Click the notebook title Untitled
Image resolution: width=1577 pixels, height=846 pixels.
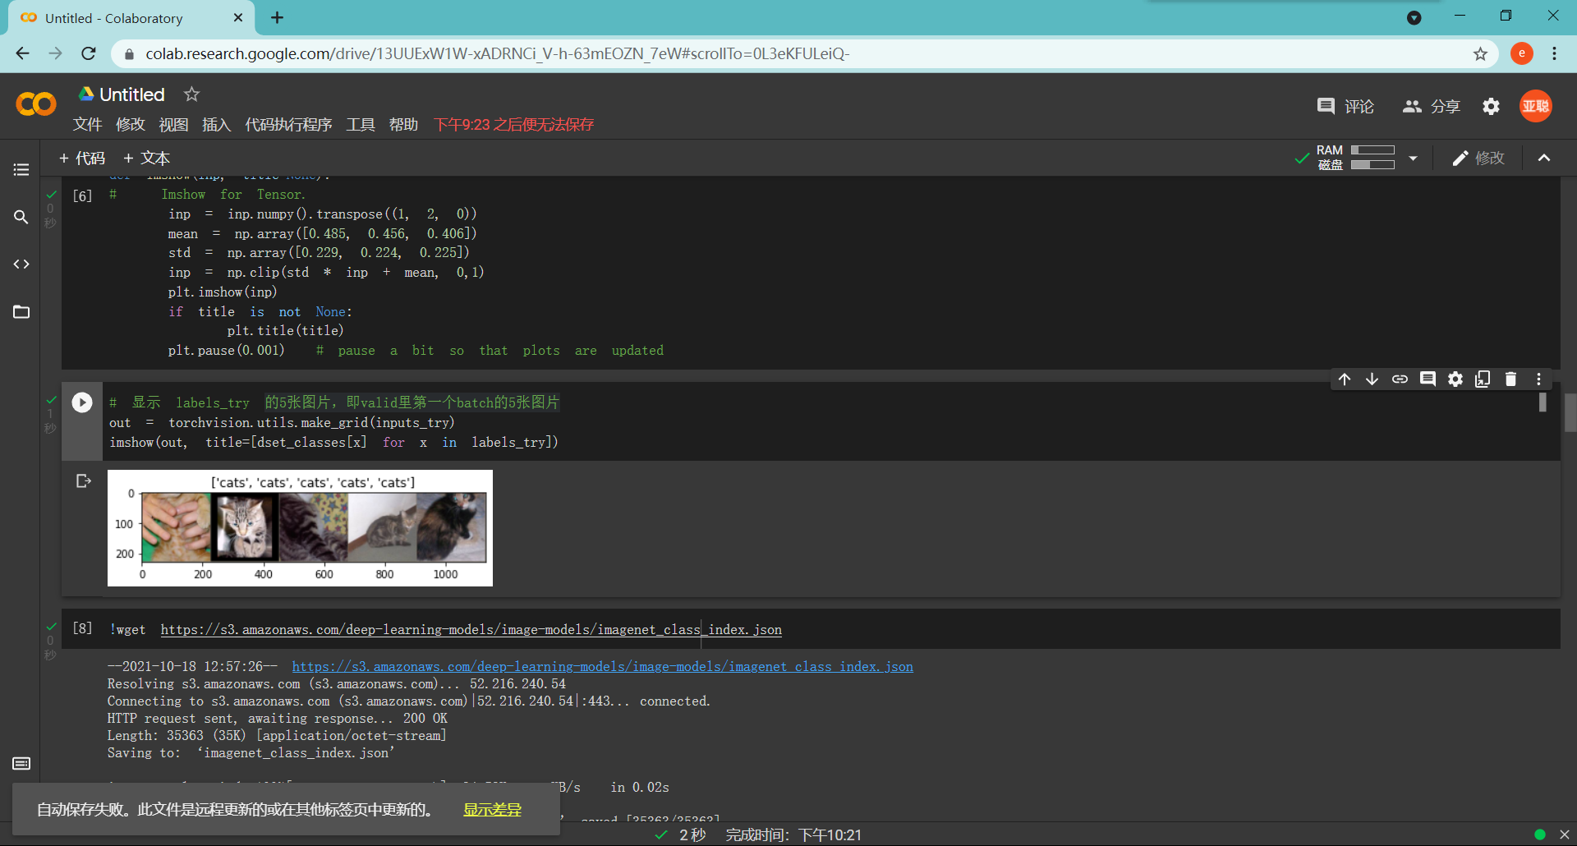(x=131, y=94)
